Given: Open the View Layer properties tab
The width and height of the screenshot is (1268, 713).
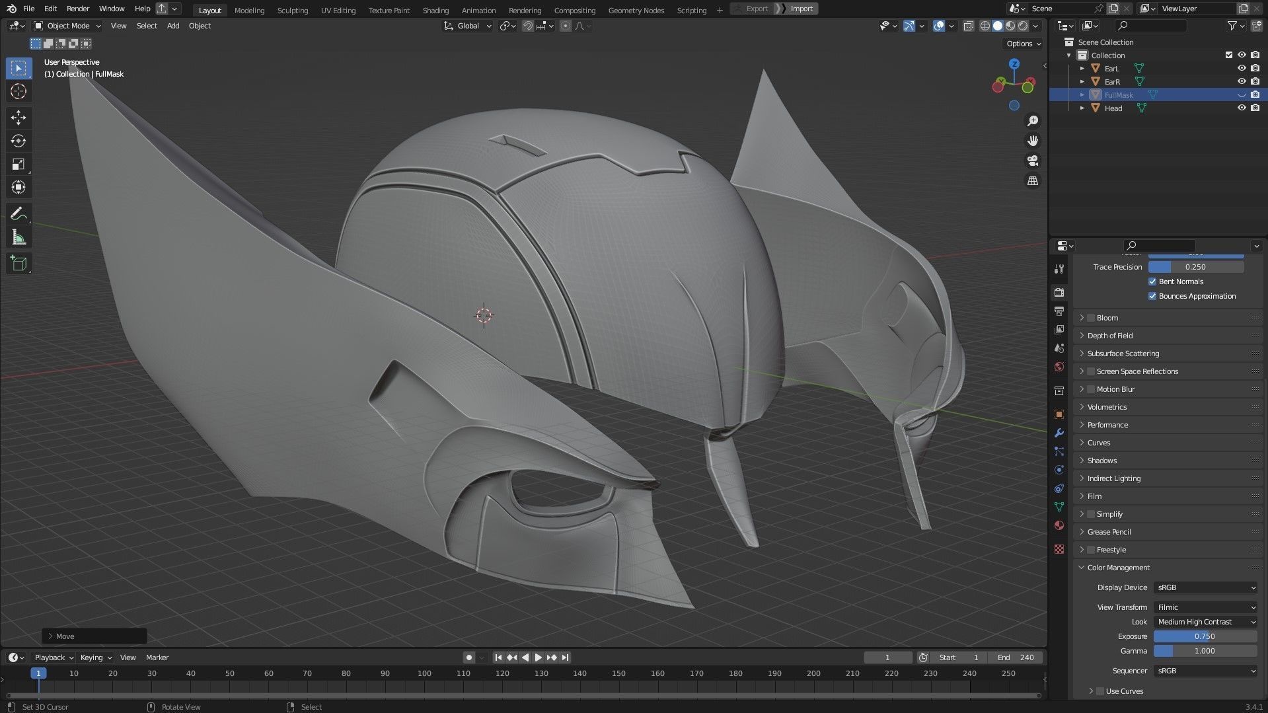Looking at the screenshot, I should tap(1059, 329).
